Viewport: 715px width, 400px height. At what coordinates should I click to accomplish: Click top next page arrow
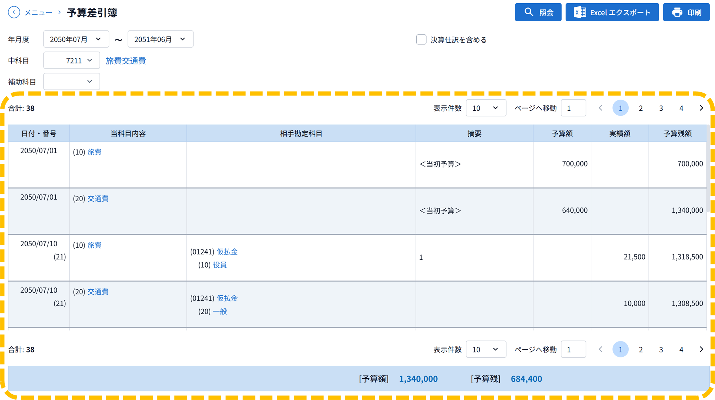(701, 108)
